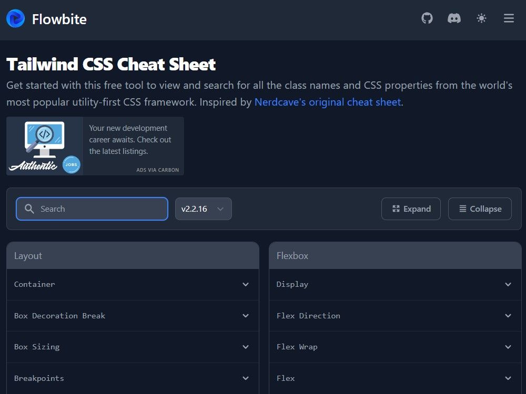Open the Flexbox category header

point(394,256)
